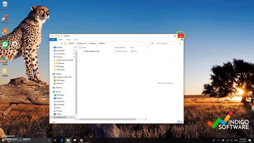Show hidden system tray icons
The height and width of the screenshot is (143, 254).
coord(219,140)
